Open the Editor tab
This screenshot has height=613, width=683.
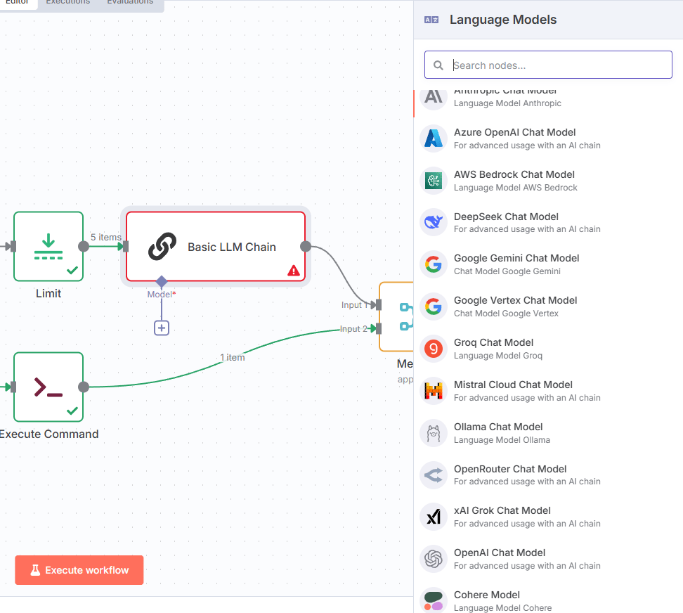pos(17,2)
